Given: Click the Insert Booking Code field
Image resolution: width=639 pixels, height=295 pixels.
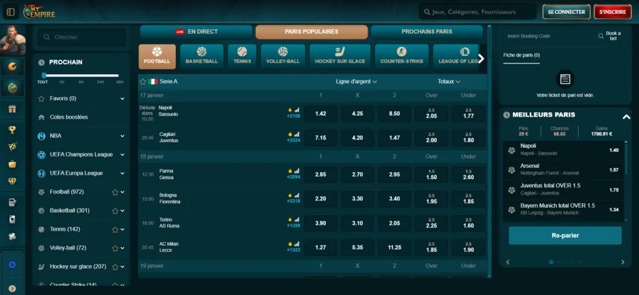Looking at the screenshot, I should tap(543, 36).
